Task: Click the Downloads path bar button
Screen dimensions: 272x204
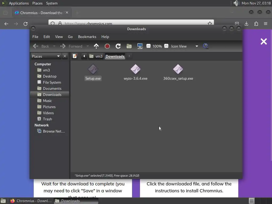Action: [115, 56]
